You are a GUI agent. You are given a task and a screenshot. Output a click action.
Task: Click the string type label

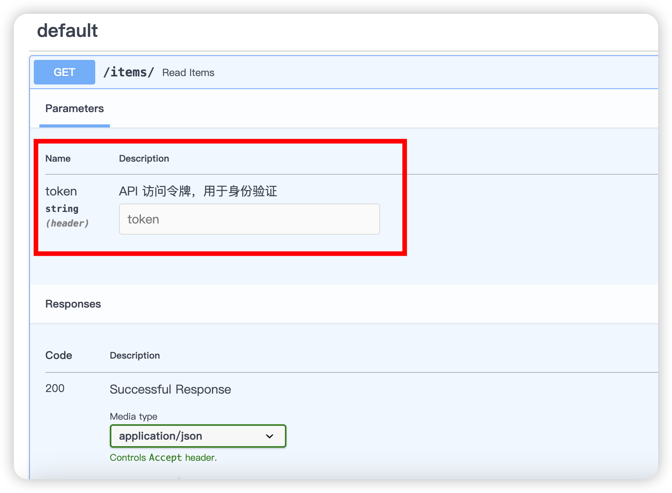[x=62, y=209]
